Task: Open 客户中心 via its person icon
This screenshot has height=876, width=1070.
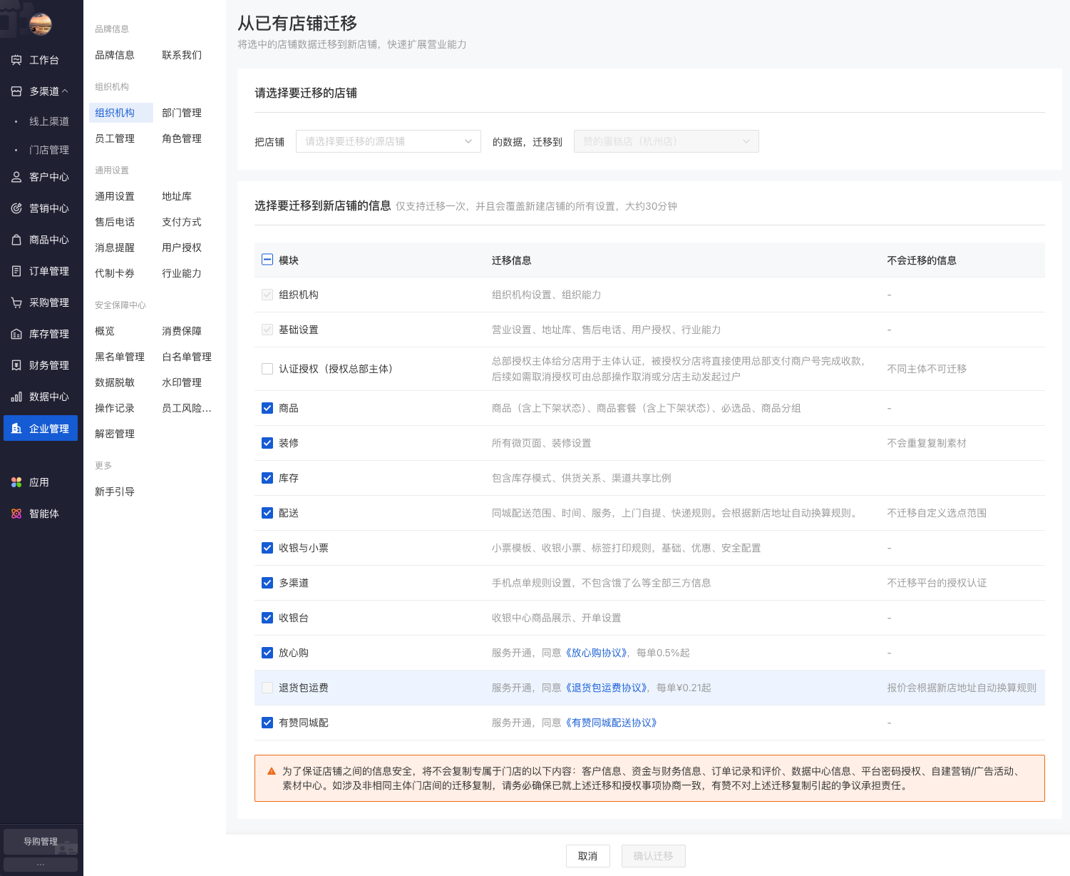Action: (x=16, y=177)
